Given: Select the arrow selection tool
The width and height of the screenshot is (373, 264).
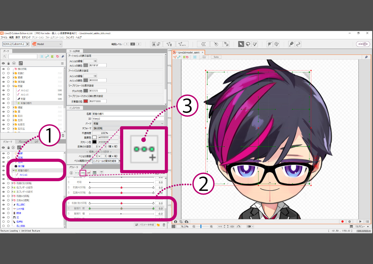Looking at the screenshot, I should point(241,44).
